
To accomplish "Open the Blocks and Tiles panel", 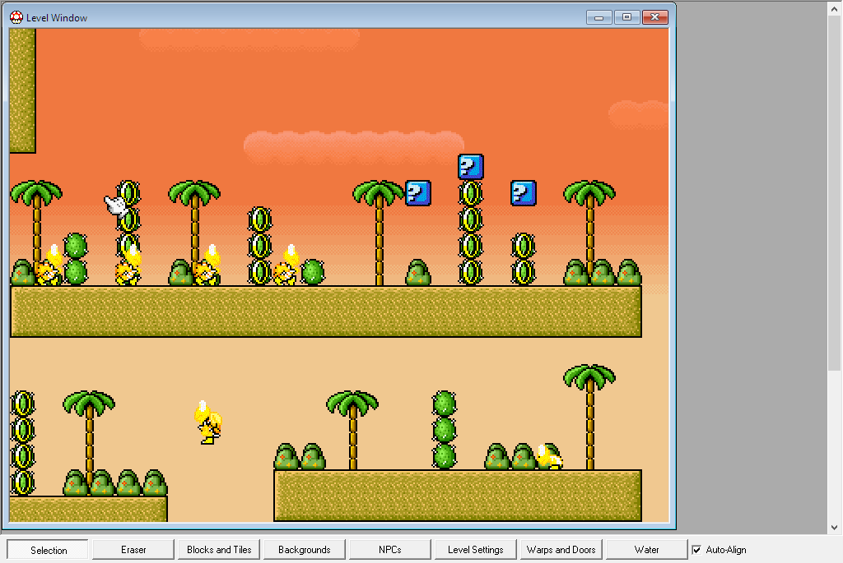I will pos(219,550).
